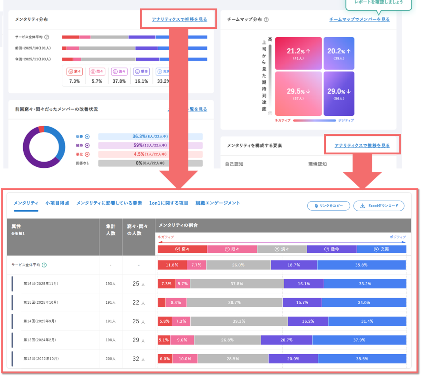Select the 第12回(2022年10月) row label
Screen dimensions: 421x376
[41, 359]
